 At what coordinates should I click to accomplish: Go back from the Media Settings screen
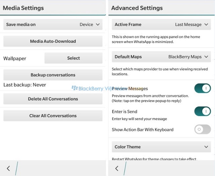(8, 168)
